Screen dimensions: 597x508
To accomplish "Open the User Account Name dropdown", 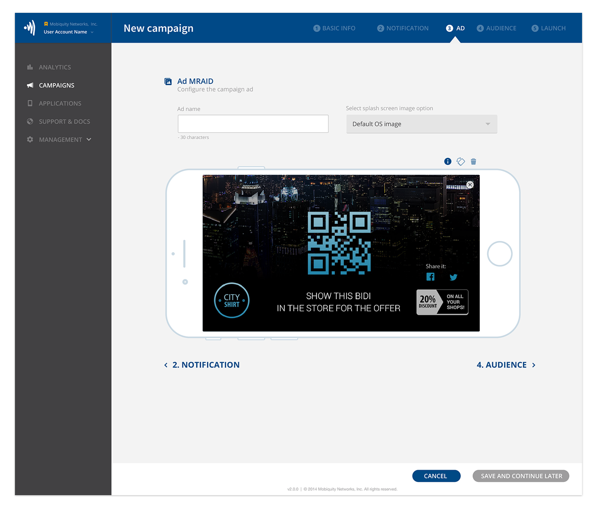I will tap(69, 32).
